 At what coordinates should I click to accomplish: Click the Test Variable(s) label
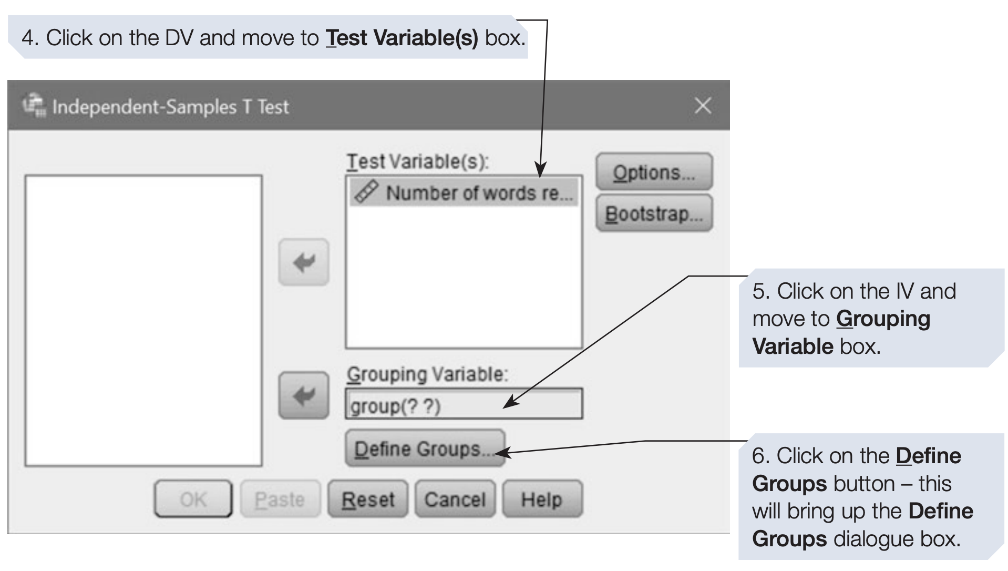pyautogui.click(x=417, y=161)
